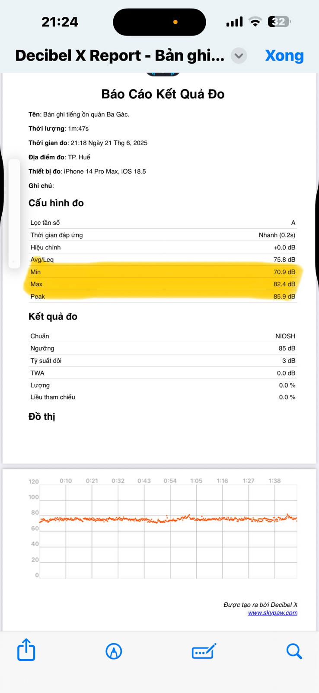The image size is (319, 693).
Task: Tap the Wi-Fi status icon
Action: click(x=255, y=22)
